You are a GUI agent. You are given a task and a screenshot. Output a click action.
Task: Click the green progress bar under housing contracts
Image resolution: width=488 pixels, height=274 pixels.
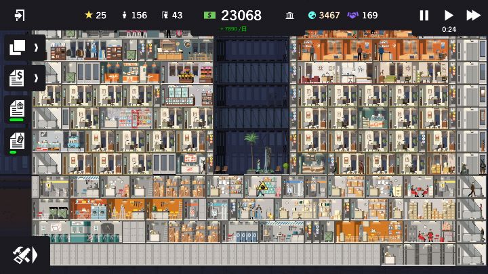tap(16, 120)
